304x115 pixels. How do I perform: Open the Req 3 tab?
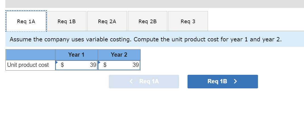(x=188, y=21)
